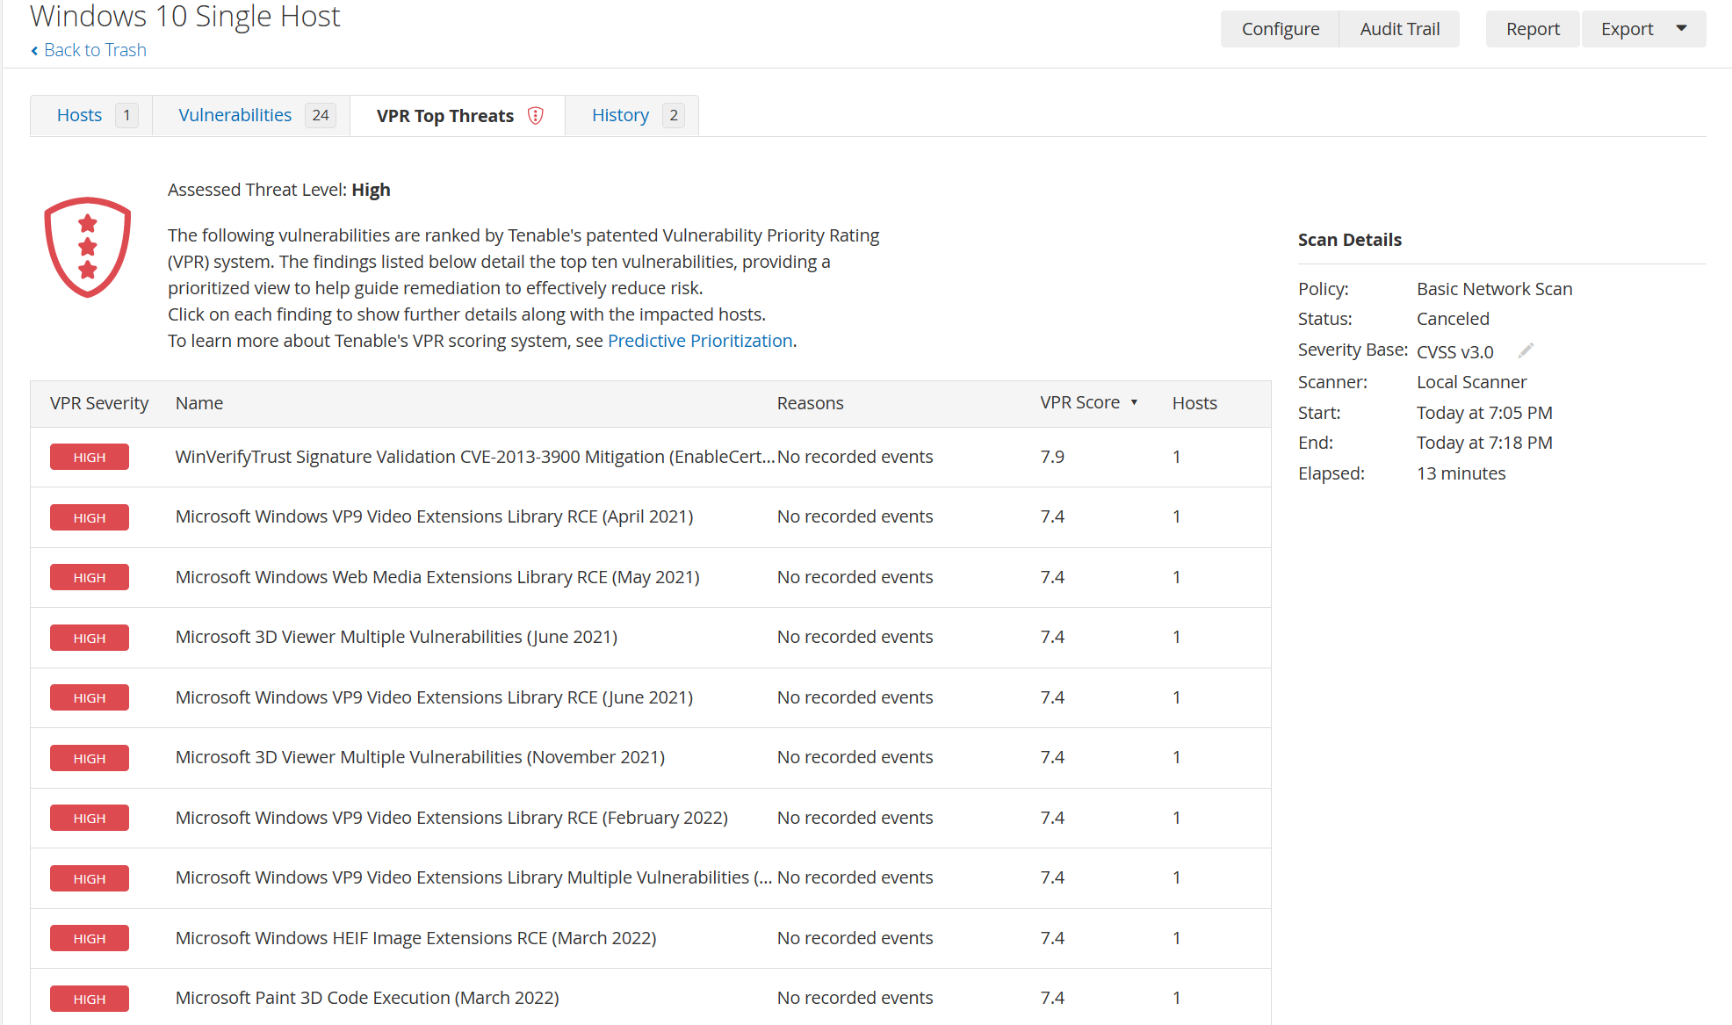Click the large red shield threat graphic
The height and width of the screenshot is (1025, 1732).
pos(88,247)
